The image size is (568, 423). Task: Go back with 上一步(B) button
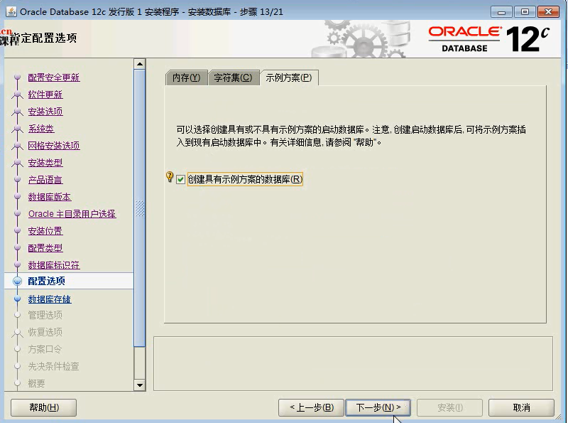click(x=312, y=407)
